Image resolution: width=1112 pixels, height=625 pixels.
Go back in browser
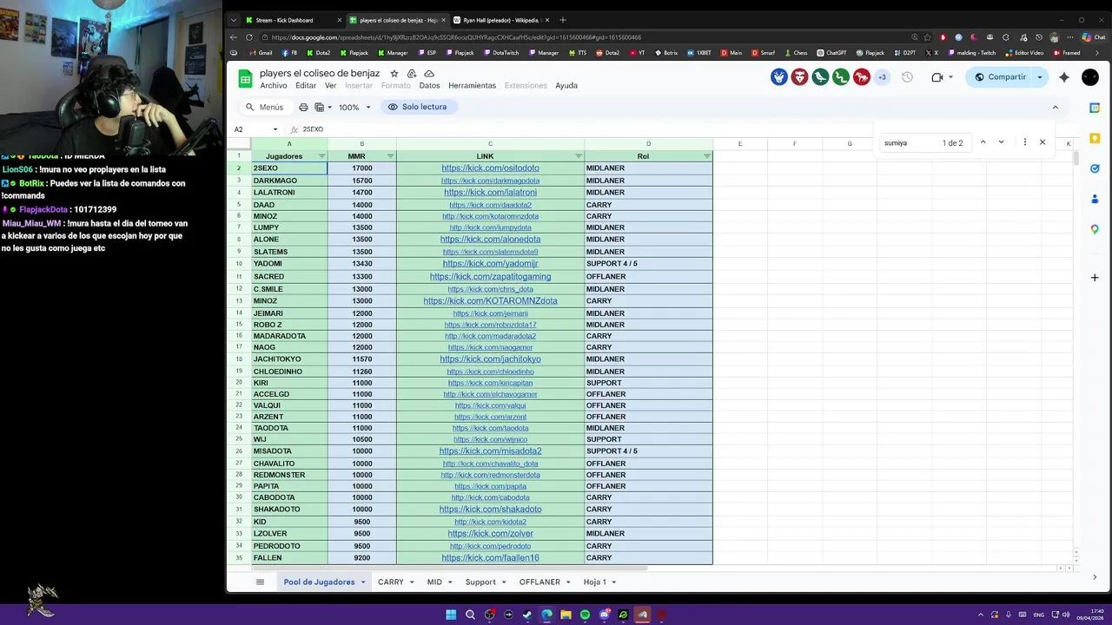click(x=234, y=37)
